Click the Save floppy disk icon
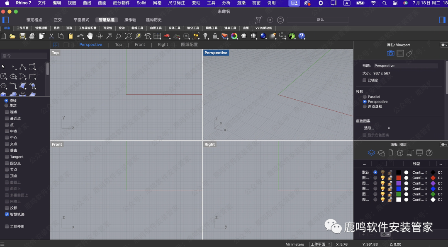448x247 pixels. pos(22,36)
